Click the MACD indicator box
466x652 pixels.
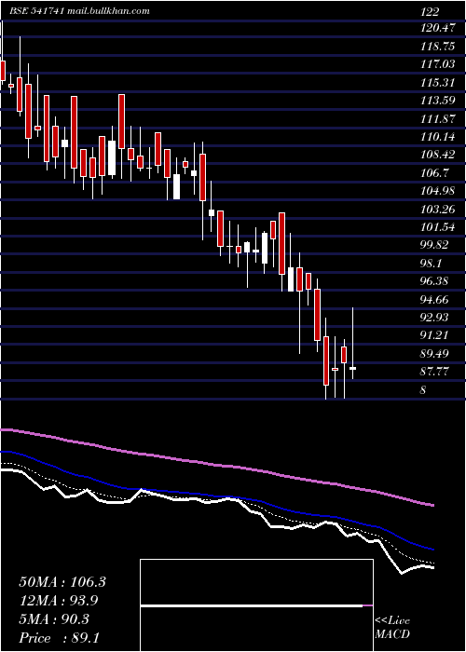coord(256,605)
